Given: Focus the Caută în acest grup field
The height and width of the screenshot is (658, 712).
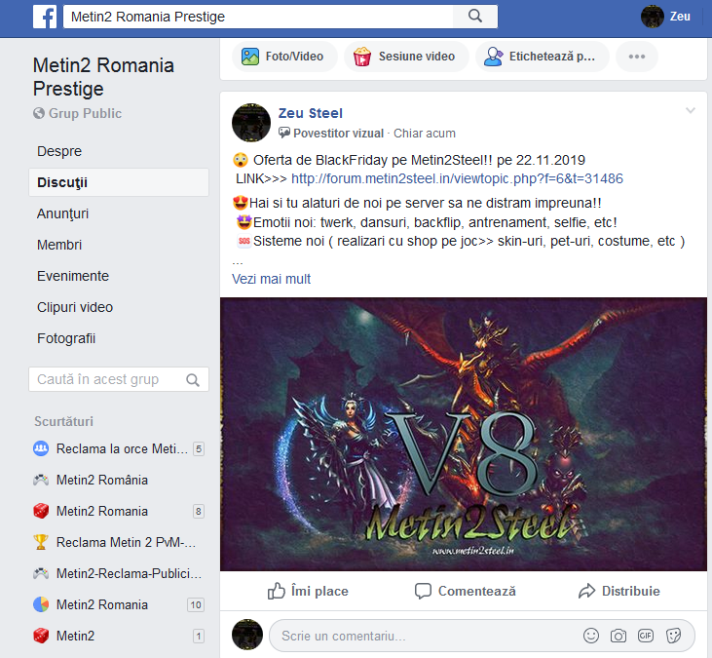Looking at the screenshot, I should [x=119, y=379].
